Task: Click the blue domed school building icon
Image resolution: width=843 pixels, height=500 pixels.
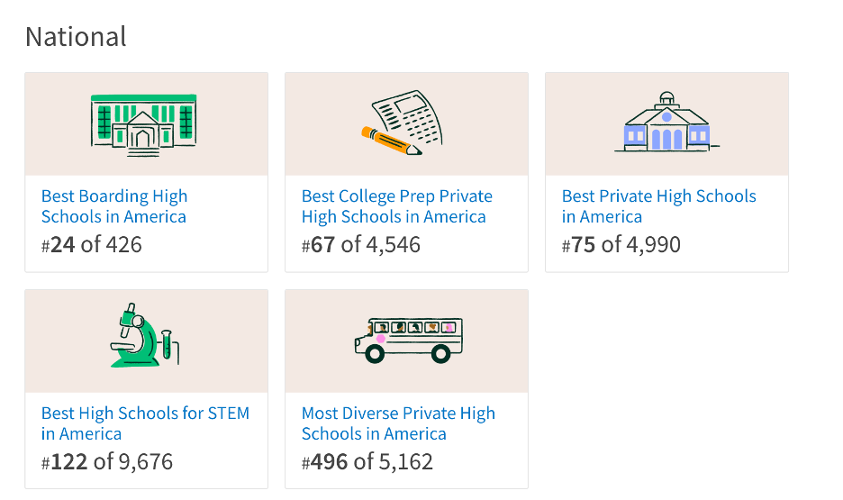Action: tap(666, 122)
